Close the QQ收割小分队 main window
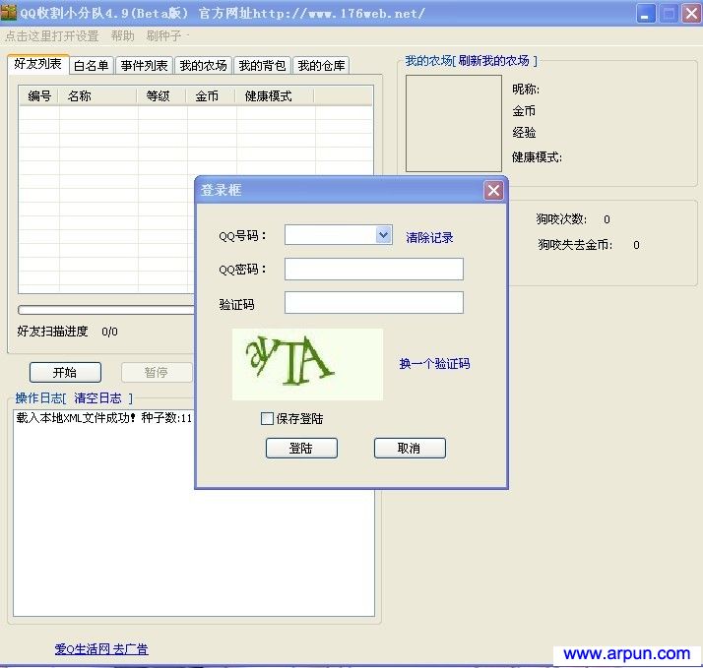The height and width of the screenshot is (668, 703). coord(691,14)
